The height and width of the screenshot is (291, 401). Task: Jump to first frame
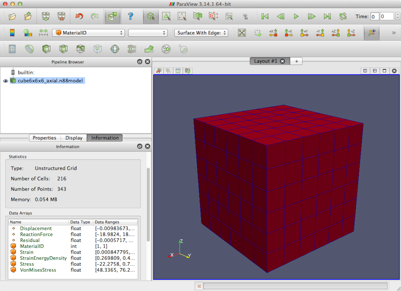point(265,16)
